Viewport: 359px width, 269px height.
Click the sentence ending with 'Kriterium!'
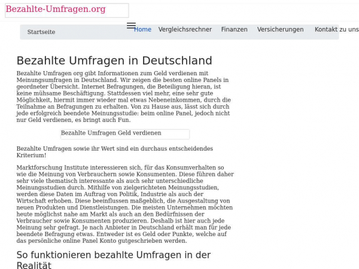coord(115,152)
